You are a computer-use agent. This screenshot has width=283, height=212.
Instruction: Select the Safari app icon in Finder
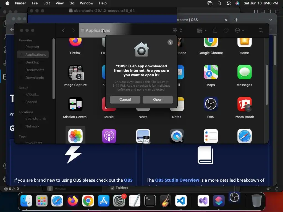click(x=244, y=136)
